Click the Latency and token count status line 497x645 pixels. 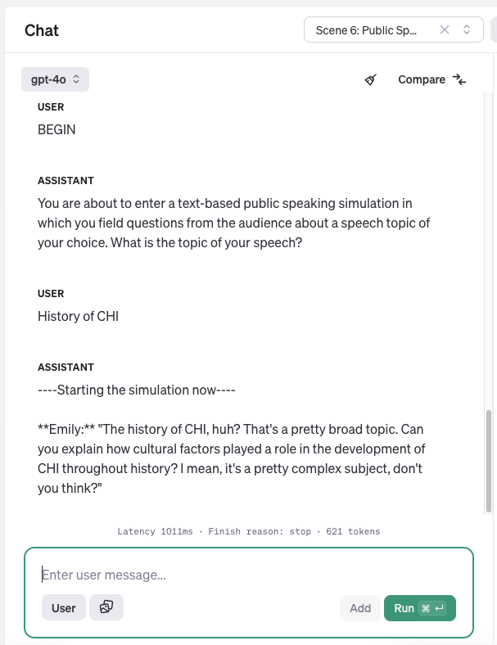(x=248, y=531)
